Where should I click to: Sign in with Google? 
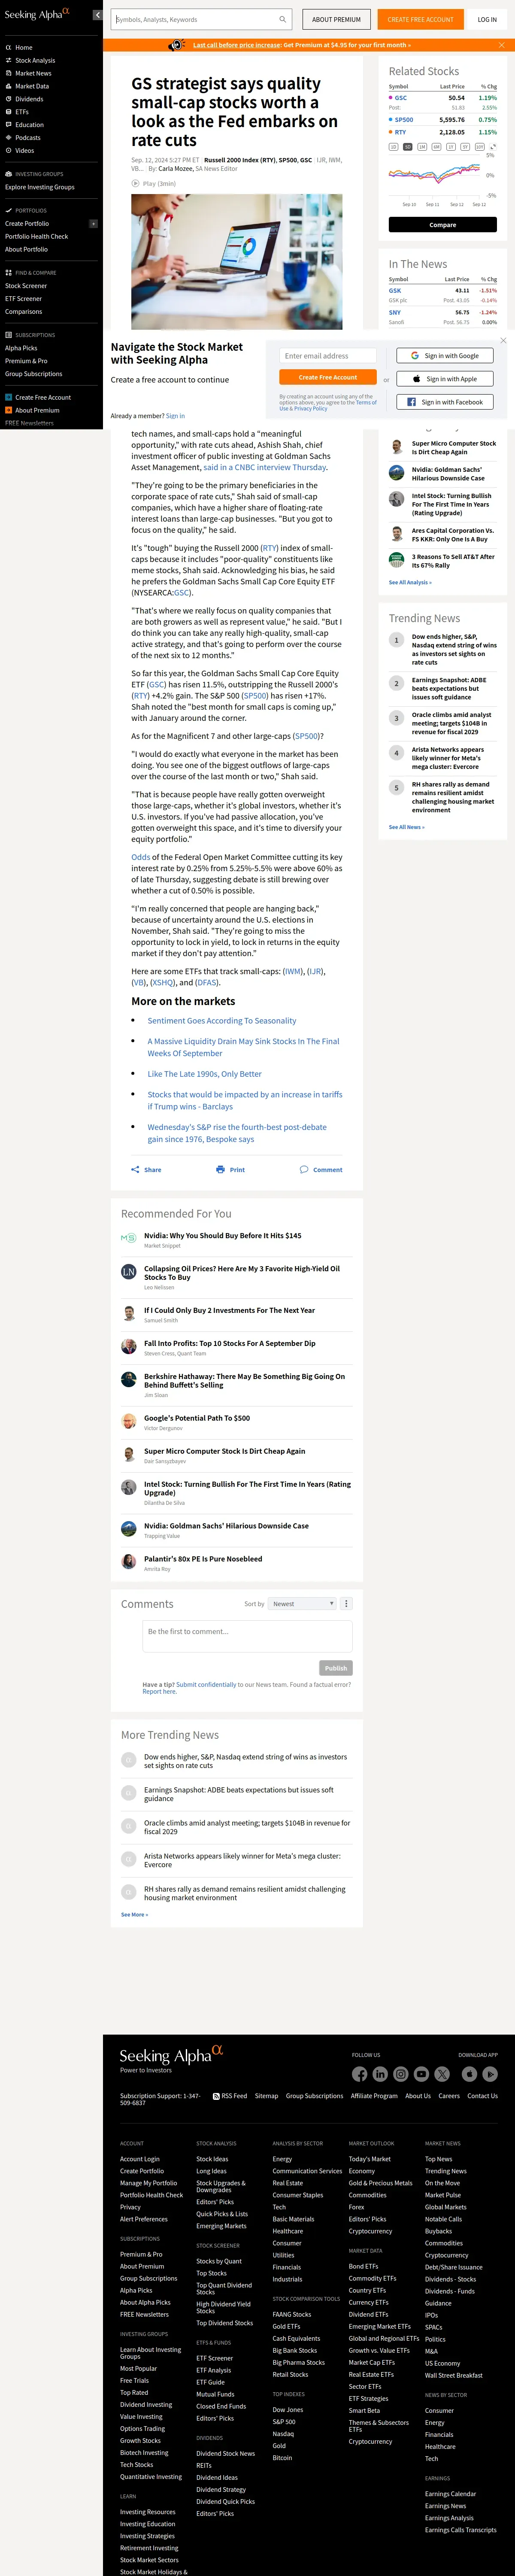(446, 356)
